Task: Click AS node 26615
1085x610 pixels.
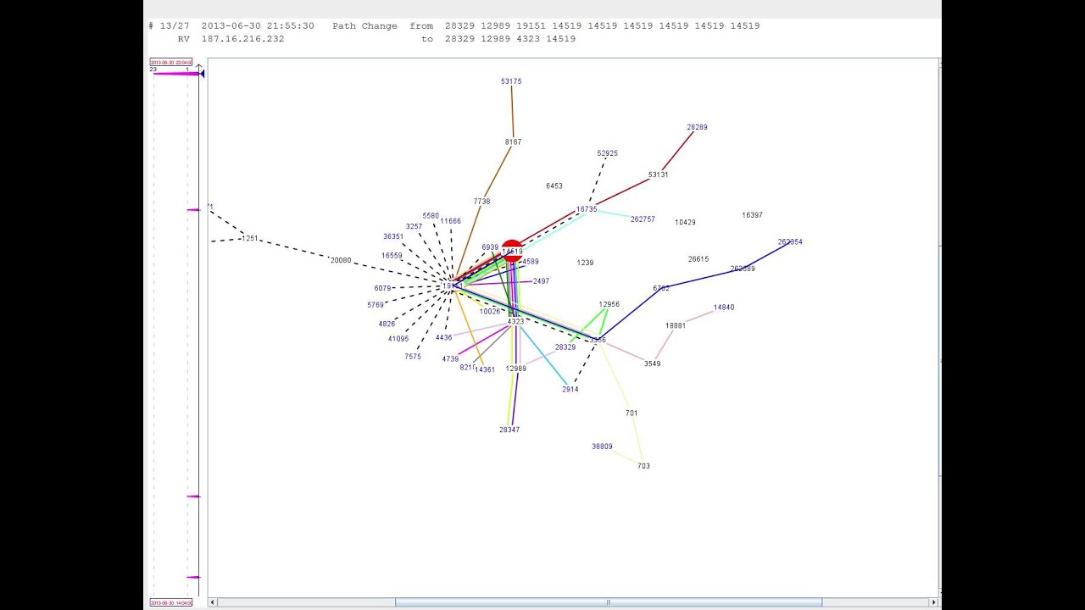Action: 698,259
